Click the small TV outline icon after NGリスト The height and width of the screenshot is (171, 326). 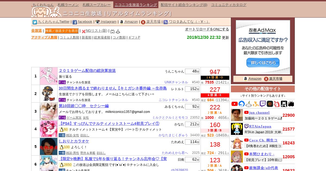pos(112,31)
